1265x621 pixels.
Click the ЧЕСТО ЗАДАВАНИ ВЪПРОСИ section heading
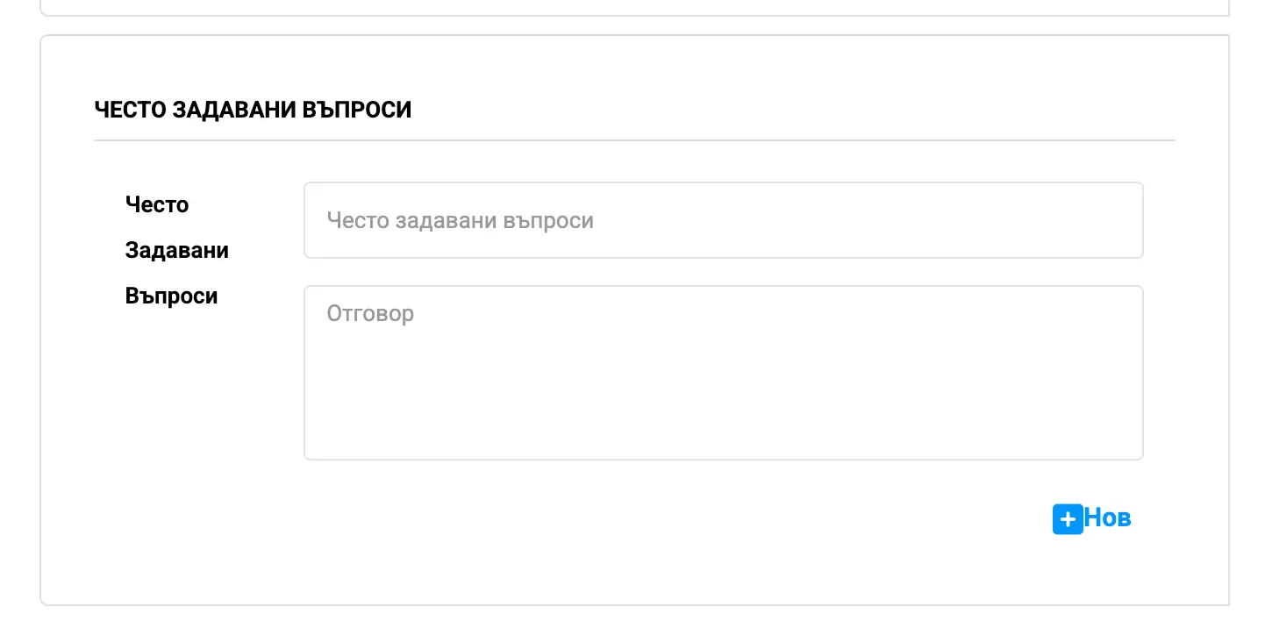253,109
